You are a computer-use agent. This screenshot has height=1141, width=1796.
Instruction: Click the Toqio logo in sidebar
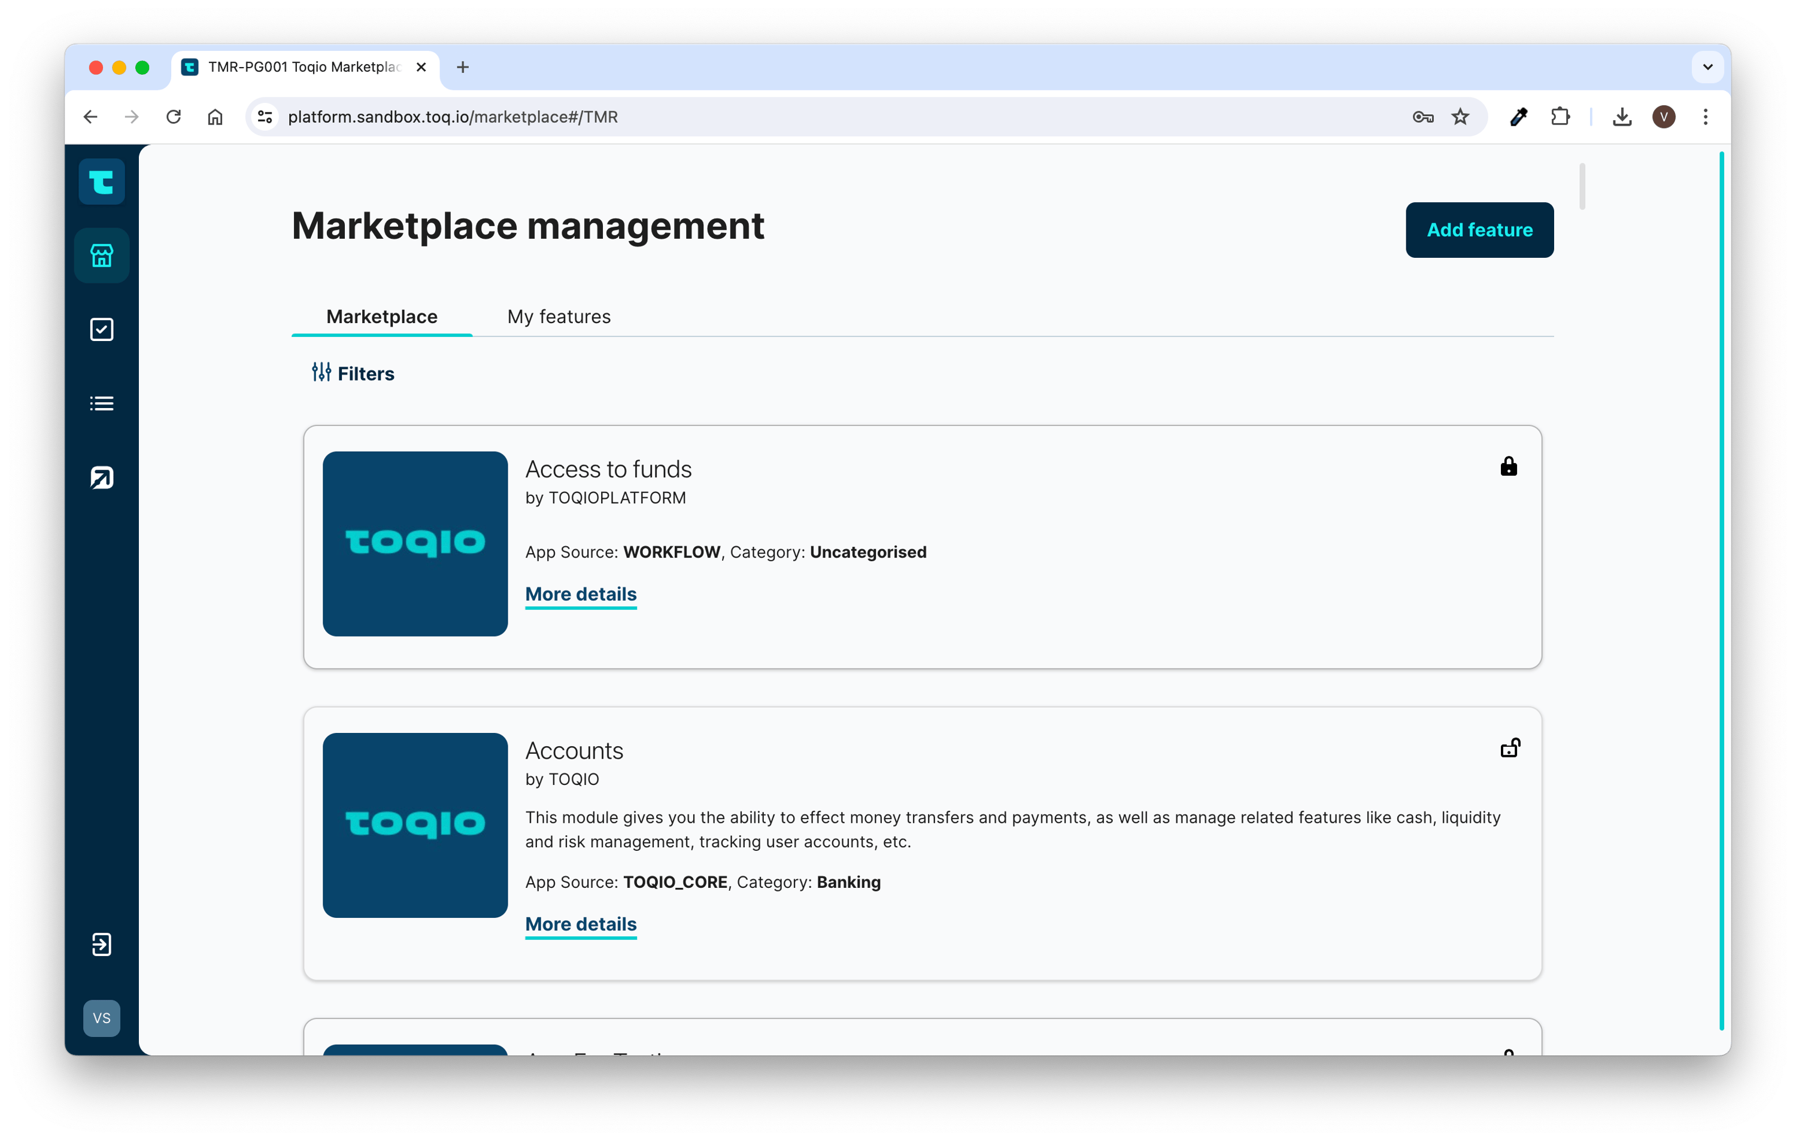(101, 181)
